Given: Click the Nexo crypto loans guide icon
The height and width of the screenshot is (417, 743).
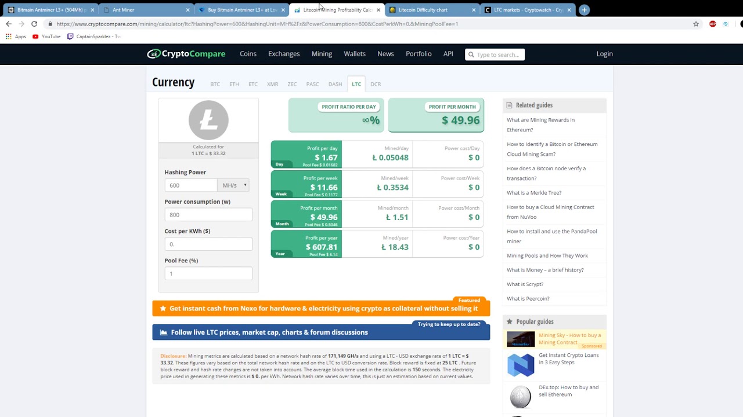Looking at the screenshot, I should coord(521,365).
